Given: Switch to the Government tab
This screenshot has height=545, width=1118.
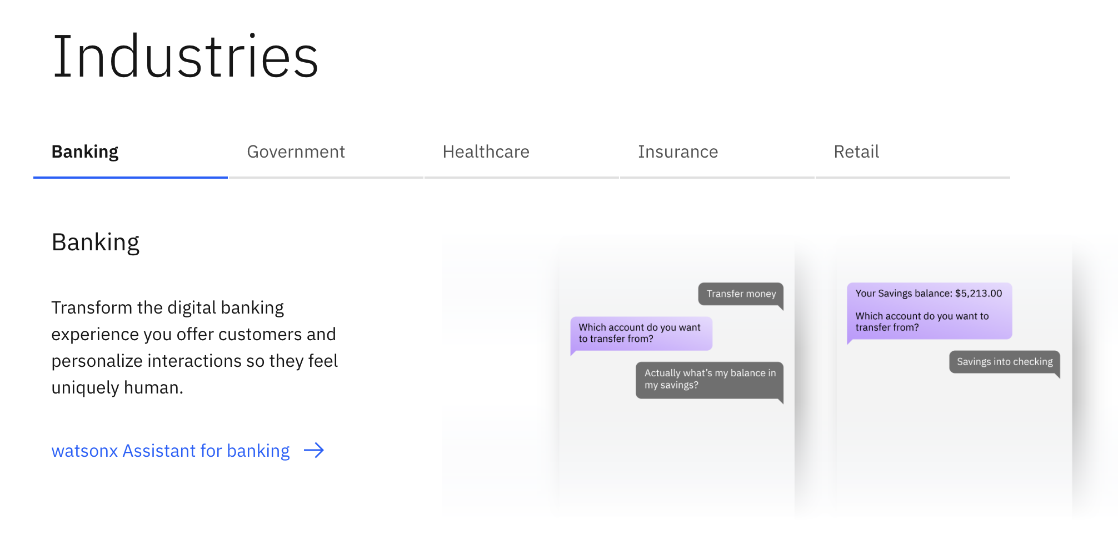Looking at the screenshot, I should [296, 152].
